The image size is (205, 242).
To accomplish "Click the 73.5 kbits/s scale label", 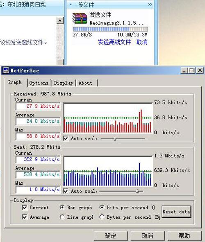I will [171, 102].
